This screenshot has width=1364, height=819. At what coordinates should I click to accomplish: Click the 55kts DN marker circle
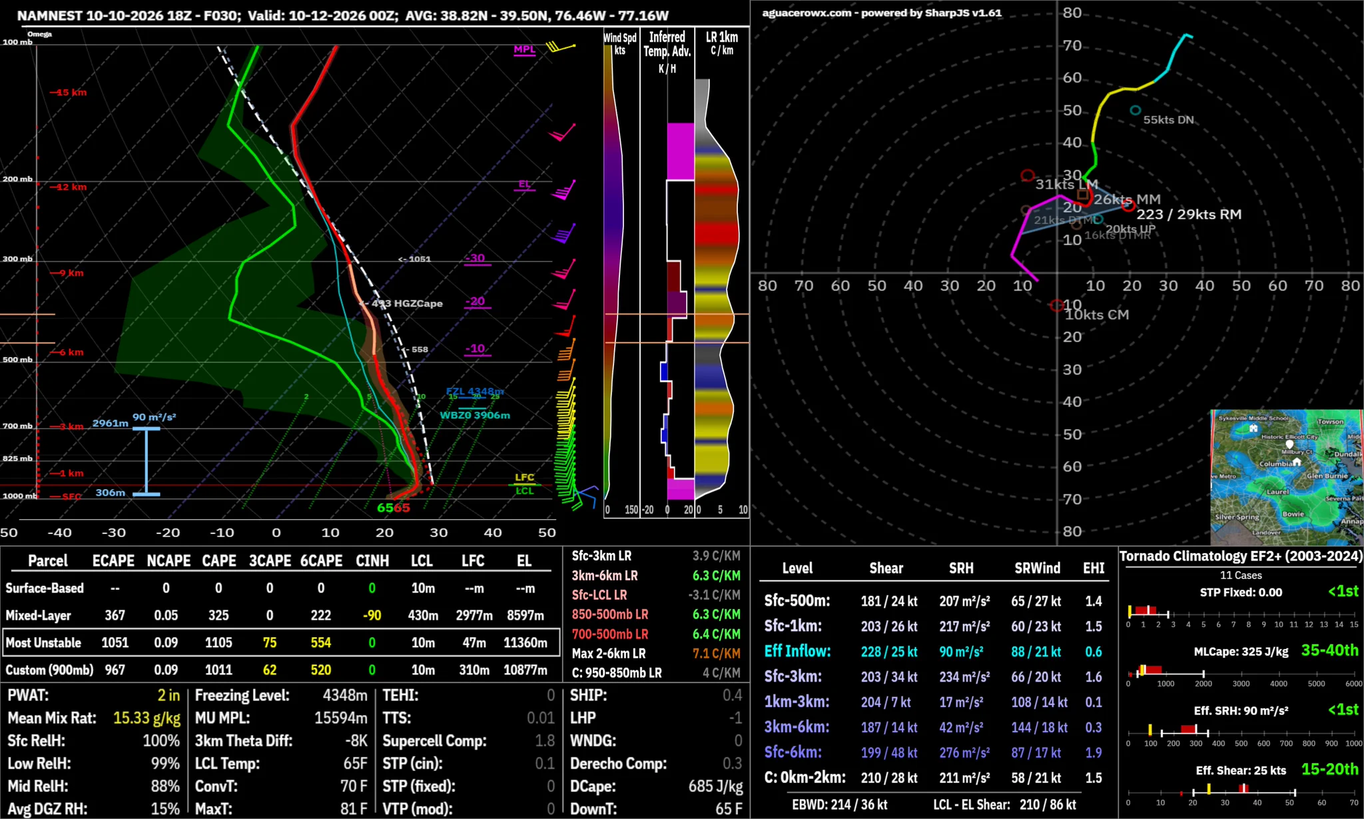click(x=1135, y=111)
